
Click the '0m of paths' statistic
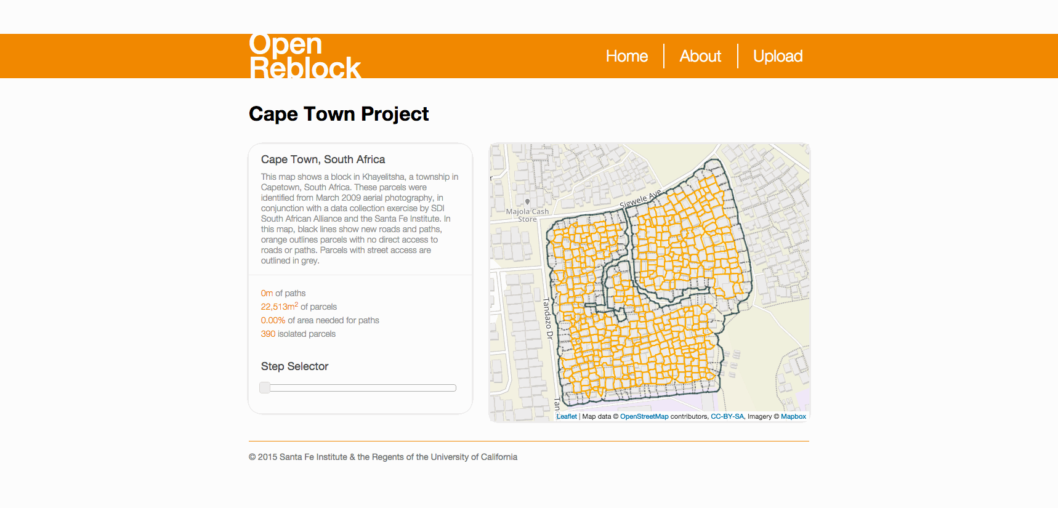[283, 293]
